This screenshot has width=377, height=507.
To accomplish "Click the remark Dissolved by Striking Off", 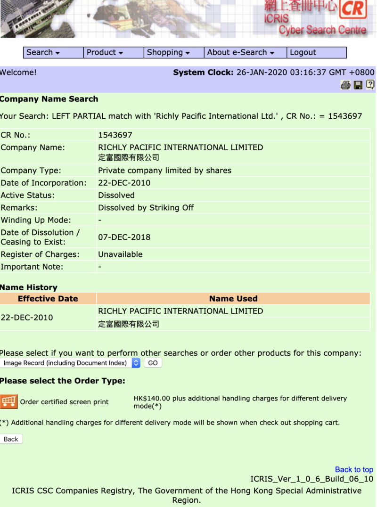I will [146, 208].
